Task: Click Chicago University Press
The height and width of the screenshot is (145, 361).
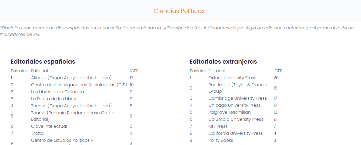Action: coord(234,105)
